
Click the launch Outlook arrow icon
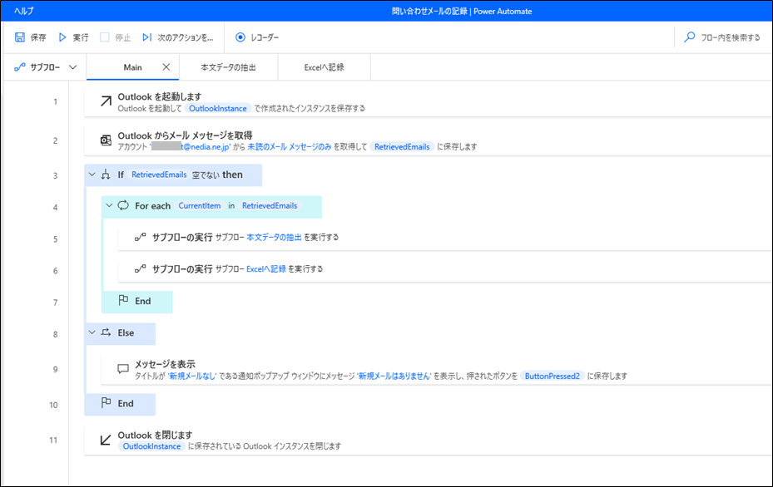pos(106,101)
